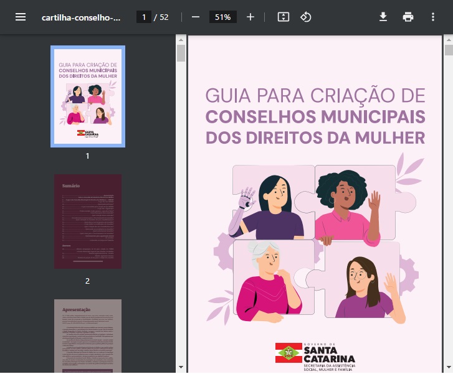This screenshot has width=453, height=374.
Task: Click the page number input field
Action: [x=143, y=17]
